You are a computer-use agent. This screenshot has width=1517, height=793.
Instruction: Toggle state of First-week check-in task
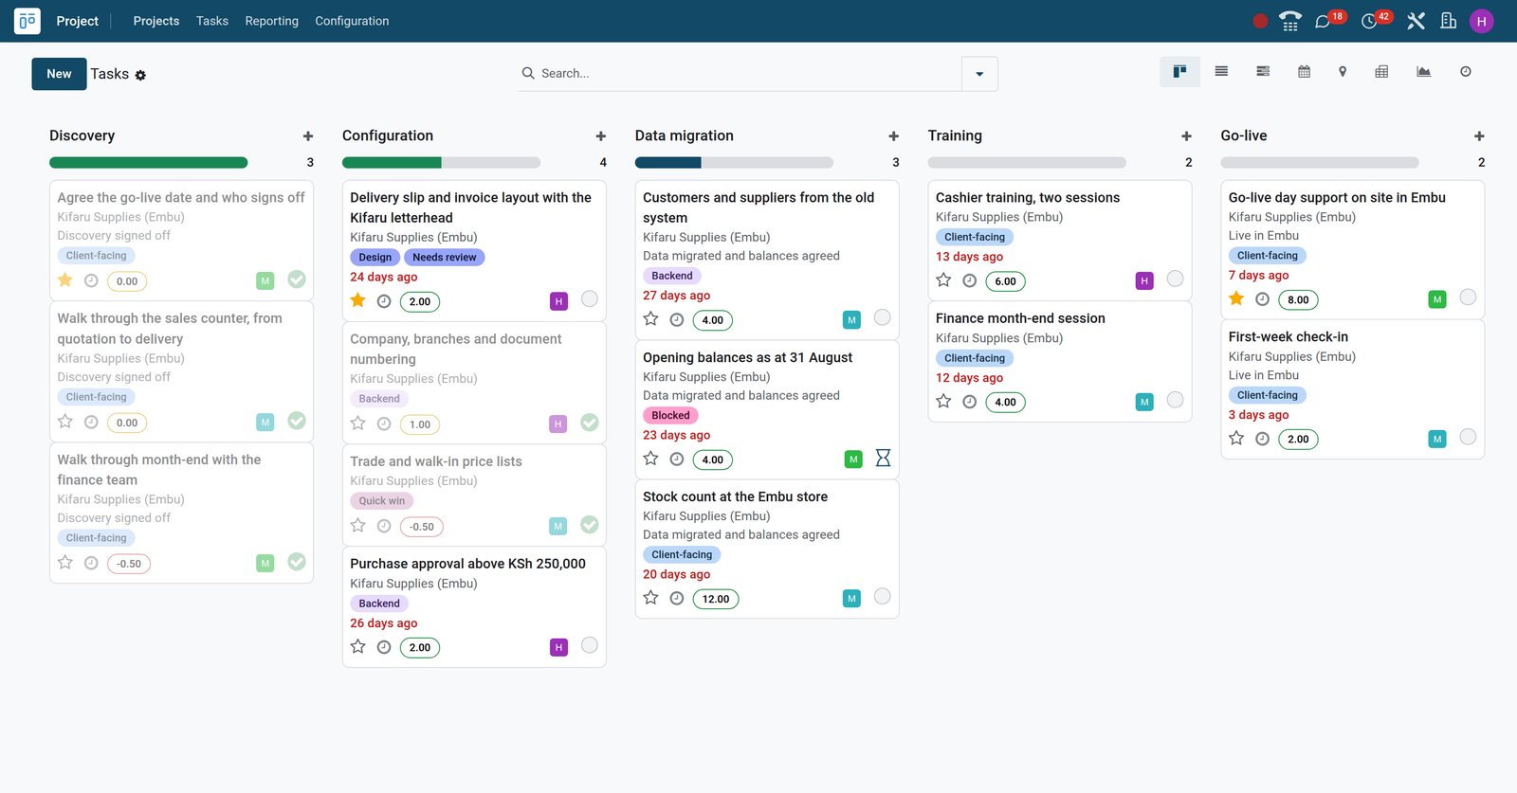[1468, 437]
